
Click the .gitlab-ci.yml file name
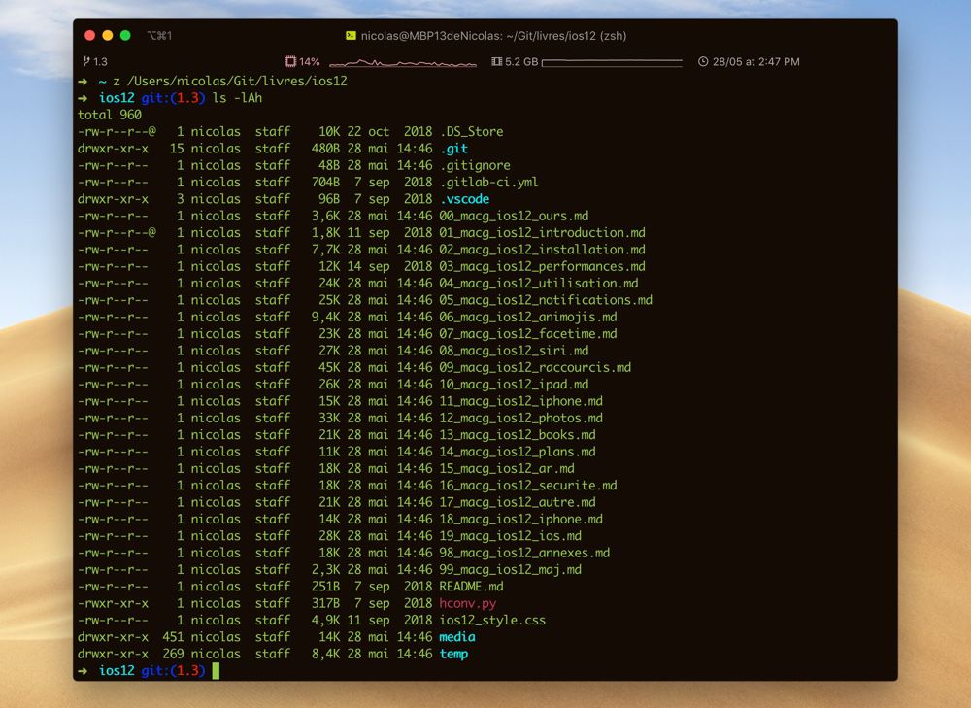(488, 183)
